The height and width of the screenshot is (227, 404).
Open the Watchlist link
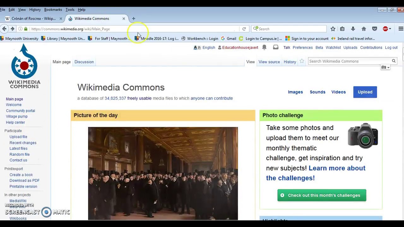click(333, 48)
